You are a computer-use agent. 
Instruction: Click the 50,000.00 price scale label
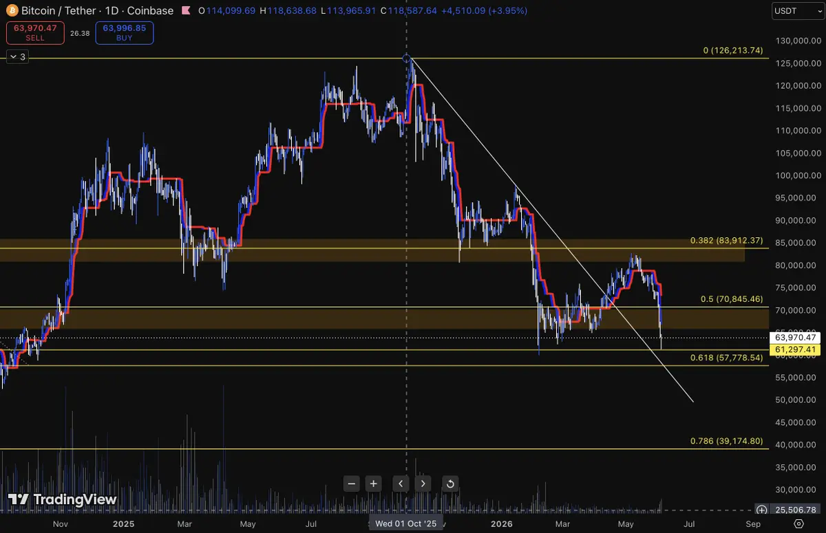797,400
